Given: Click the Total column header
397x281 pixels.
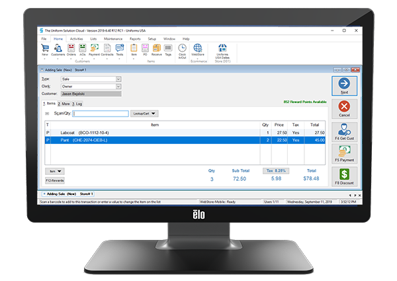Looking at the screenshot, I should click(315, 125).
